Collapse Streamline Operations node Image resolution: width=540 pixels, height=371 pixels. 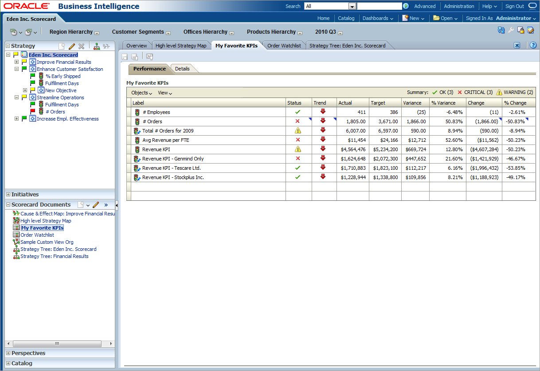pyautogui.click(x=16, y=98)
